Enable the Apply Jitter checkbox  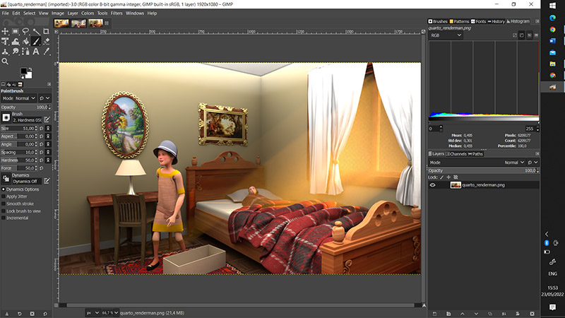(x=3, y=197)
